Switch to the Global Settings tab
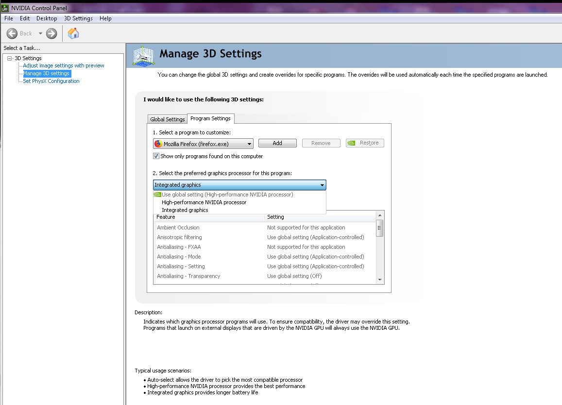Image resolution: width=562 pixels, height=405 pixels. tap(168, 119)
